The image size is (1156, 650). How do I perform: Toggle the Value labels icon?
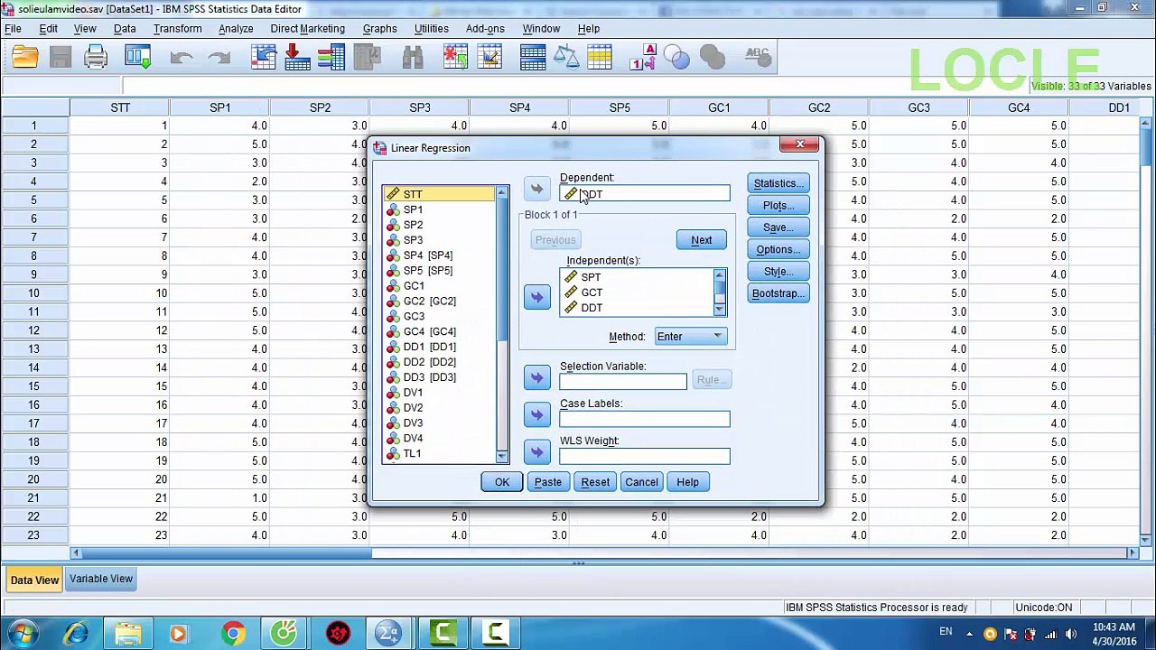pyautogui.click(x=644, y=59)
